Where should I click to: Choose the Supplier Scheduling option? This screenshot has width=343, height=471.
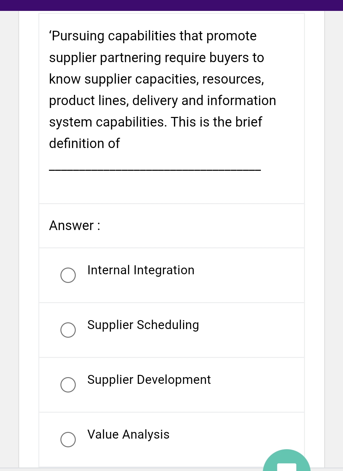point(68,330)
